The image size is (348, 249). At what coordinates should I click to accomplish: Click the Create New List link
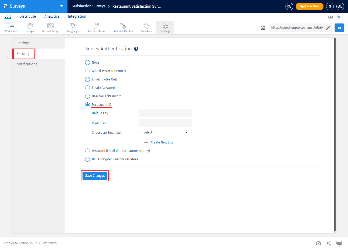click(x=162, y=142)
